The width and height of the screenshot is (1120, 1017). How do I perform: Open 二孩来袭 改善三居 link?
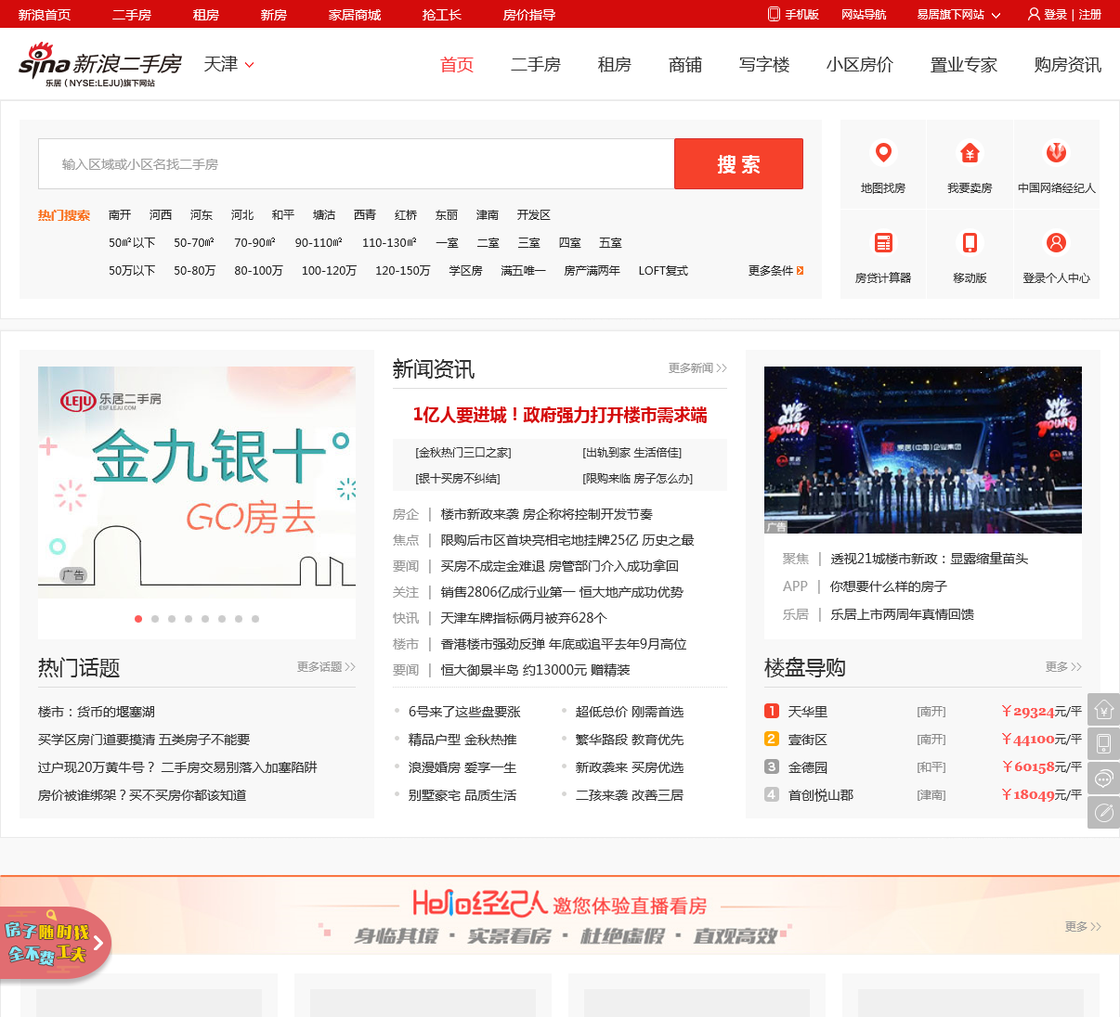click(x=630, y=795)
